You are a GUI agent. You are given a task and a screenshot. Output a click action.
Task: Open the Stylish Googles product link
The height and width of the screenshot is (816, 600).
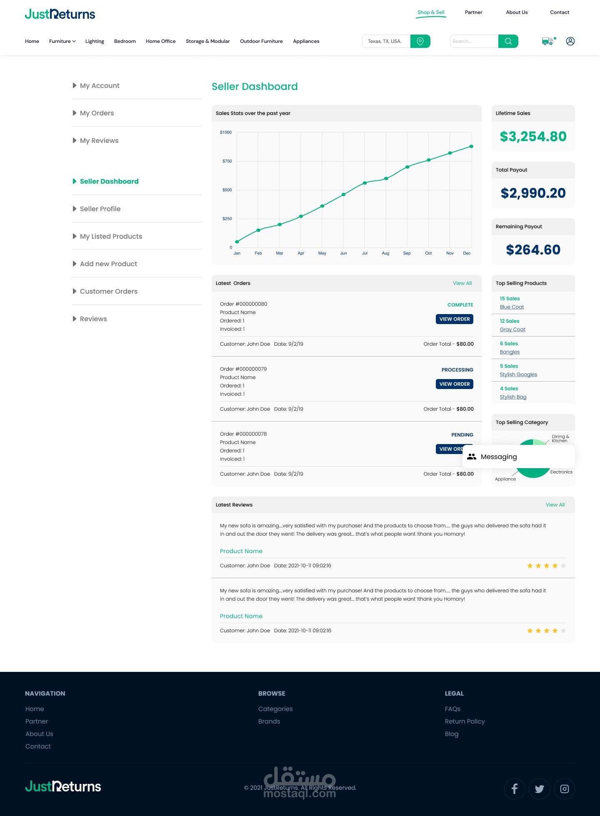(518, 374)
